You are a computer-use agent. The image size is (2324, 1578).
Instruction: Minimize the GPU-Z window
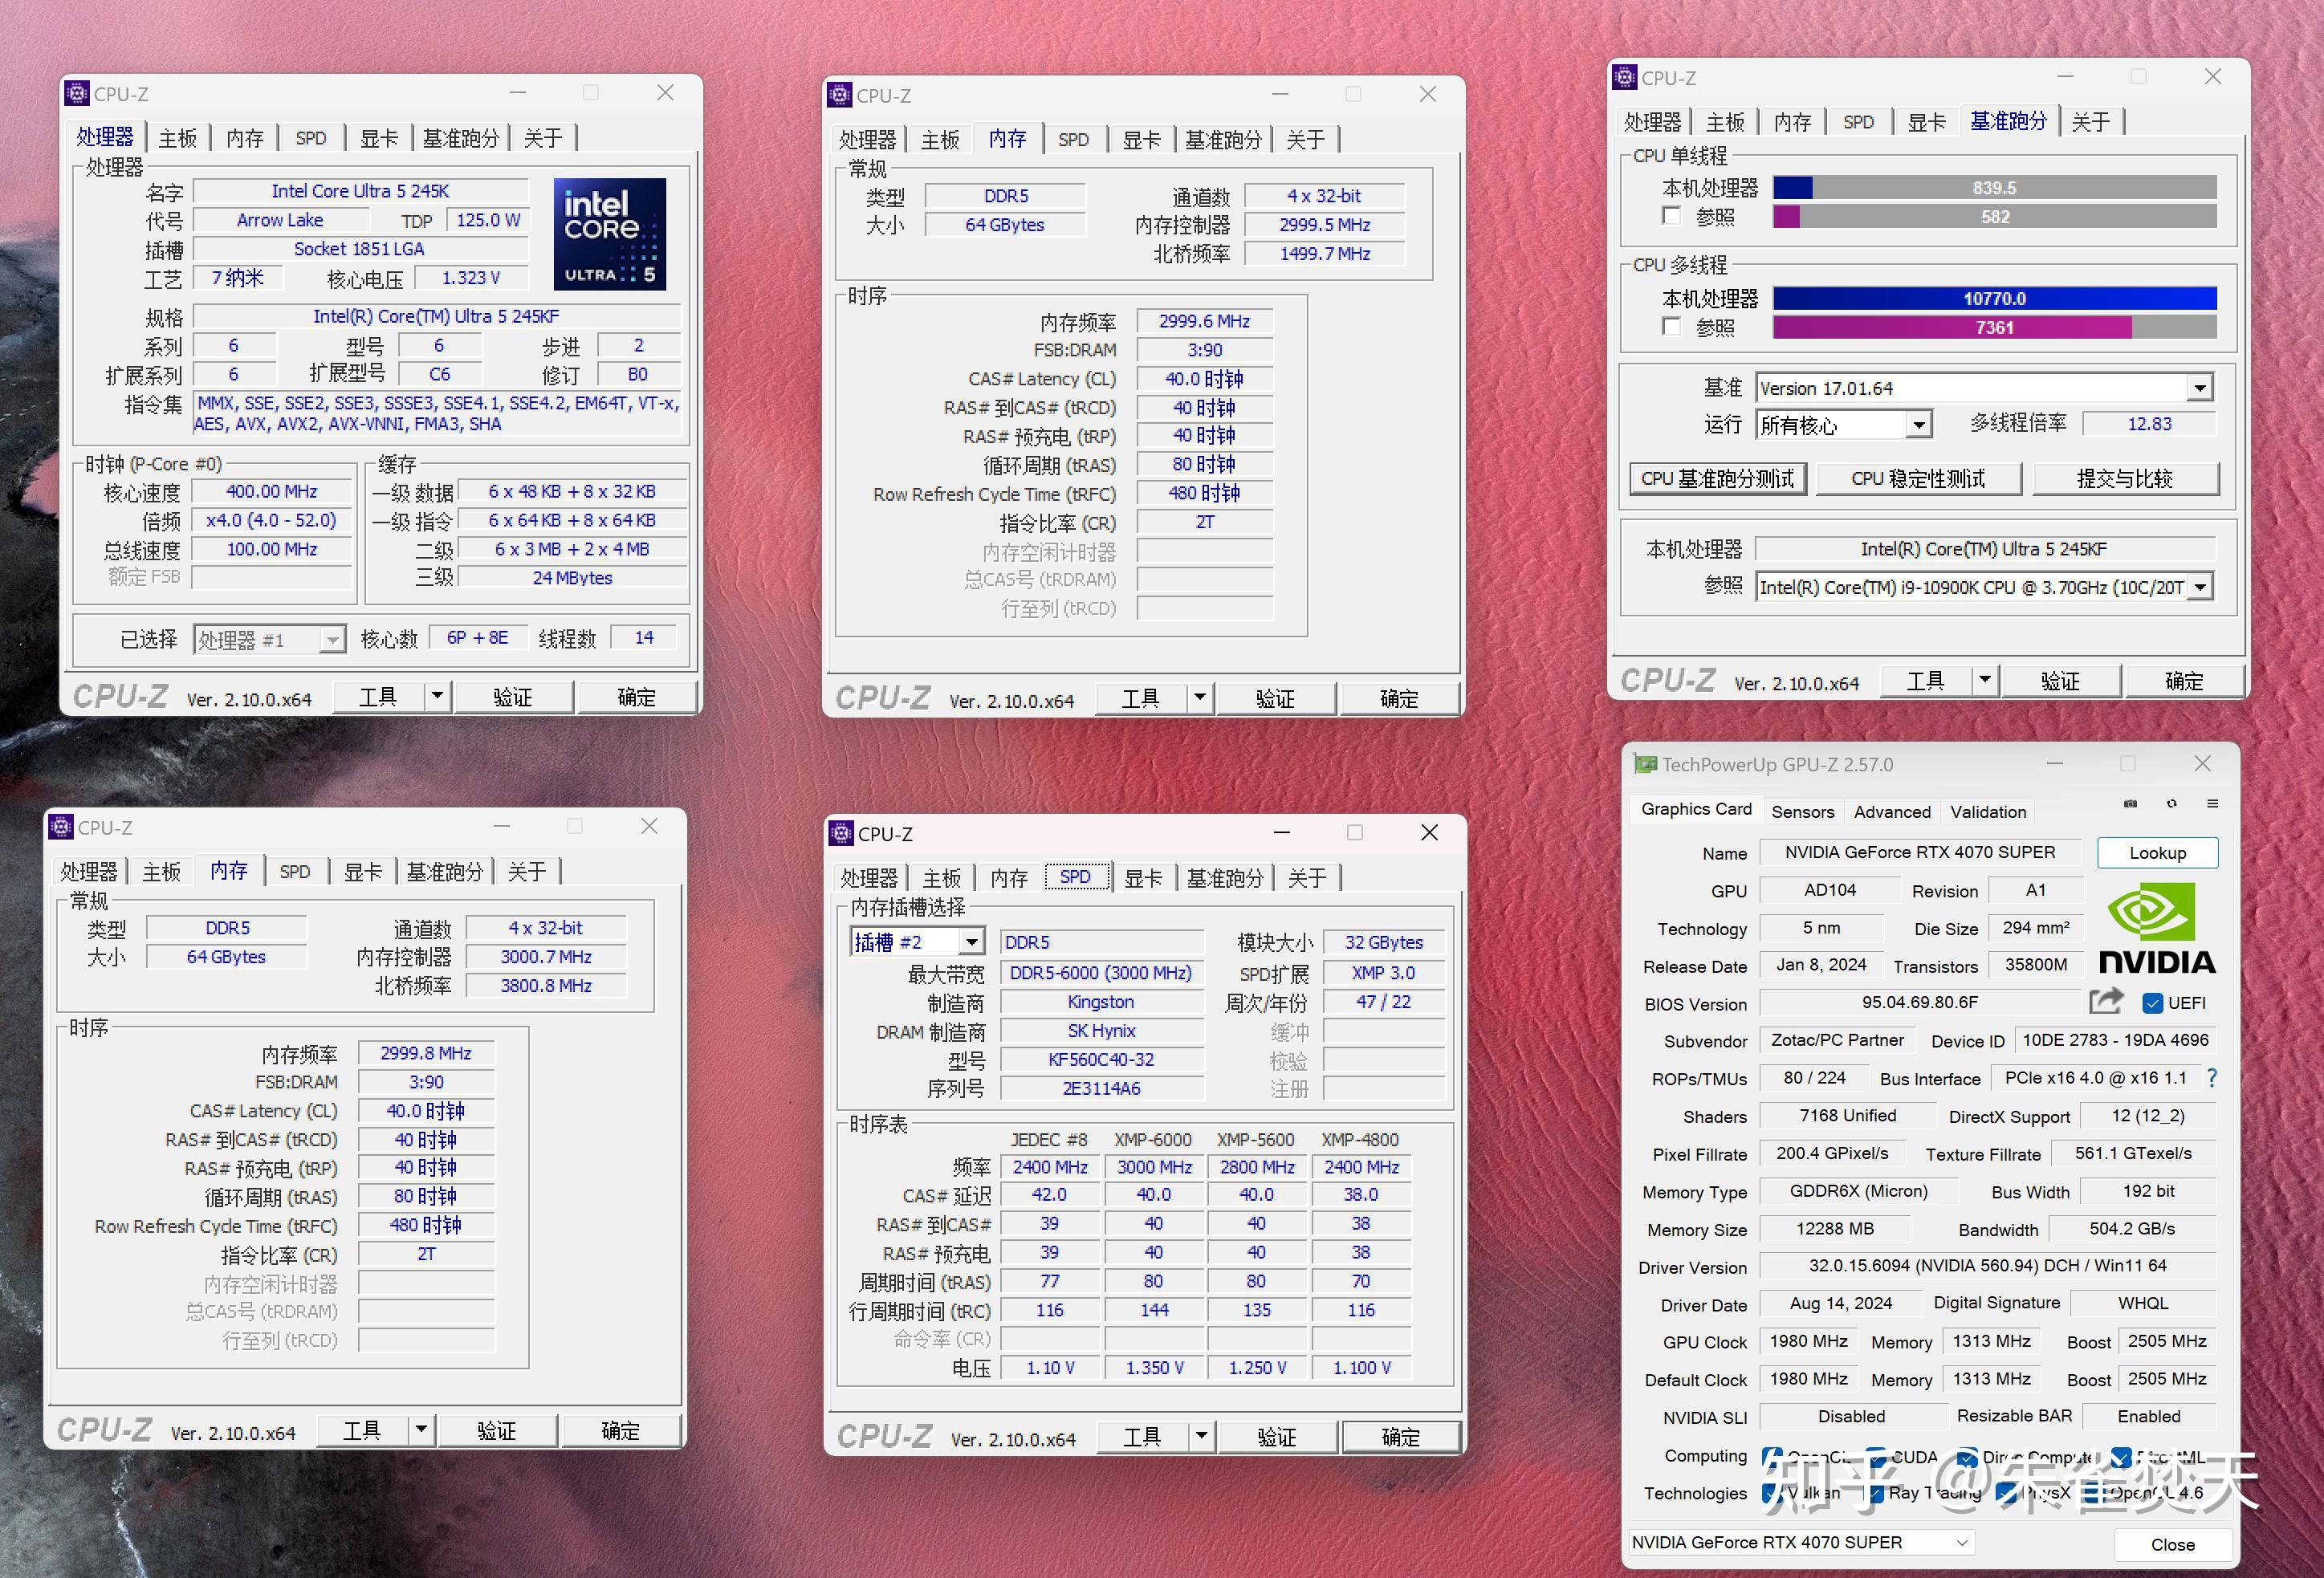[x=2054, y=763]
